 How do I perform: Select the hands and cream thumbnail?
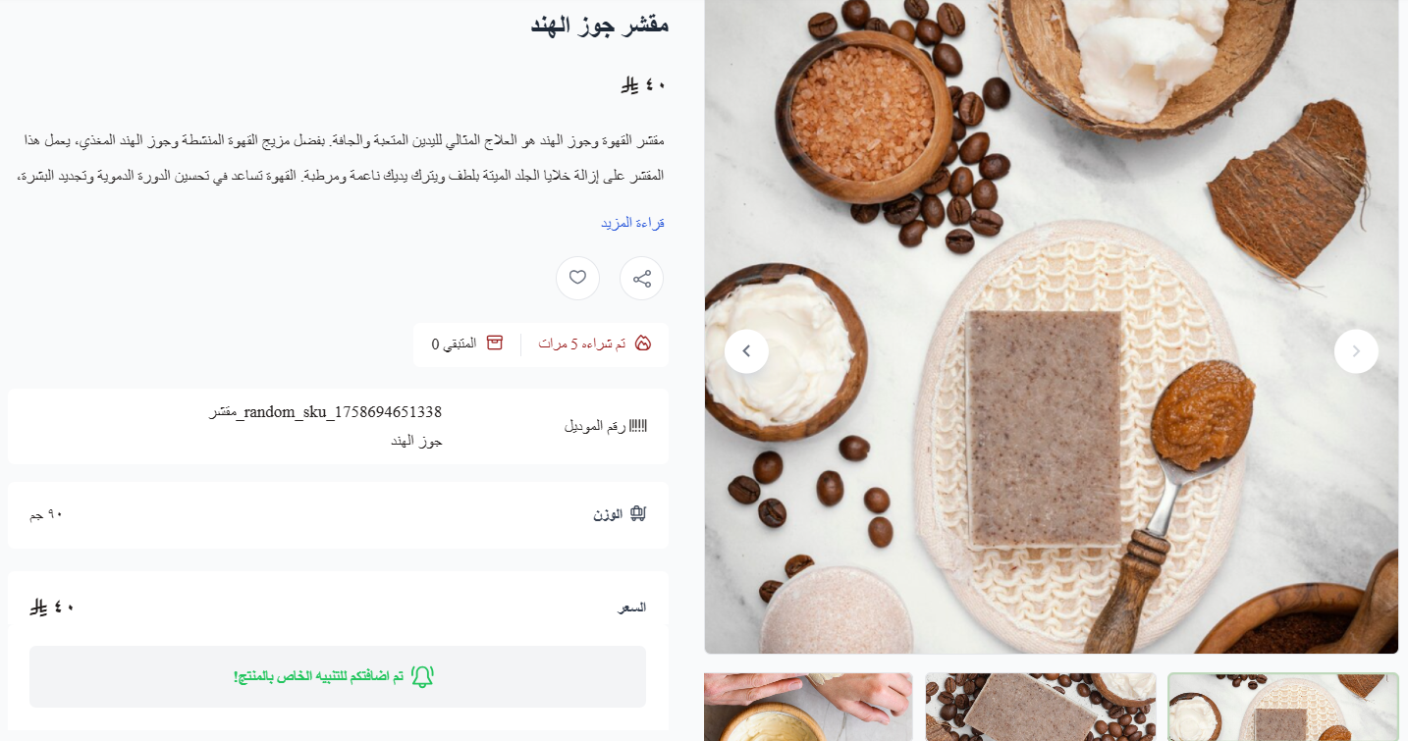[x=808, y=707]
